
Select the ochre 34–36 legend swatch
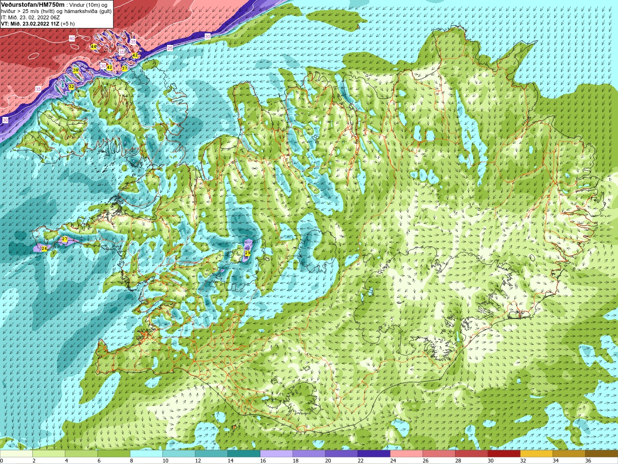tap(569, 454)
